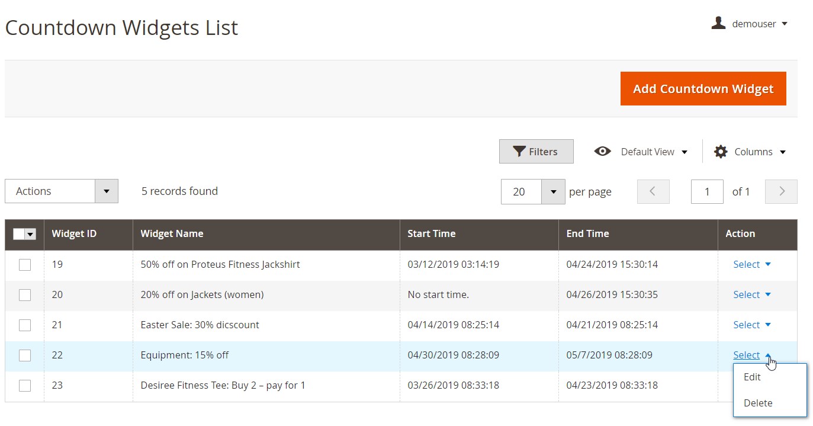Click start time 04/14/2019 08:25:14
813x426 pixels.
(x=453, y=325)
